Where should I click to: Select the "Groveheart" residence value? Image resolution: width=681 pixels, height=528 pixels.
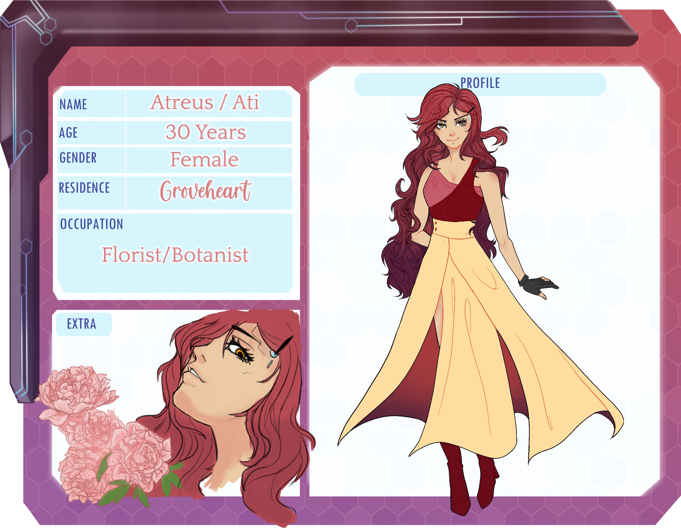[205, 190]
